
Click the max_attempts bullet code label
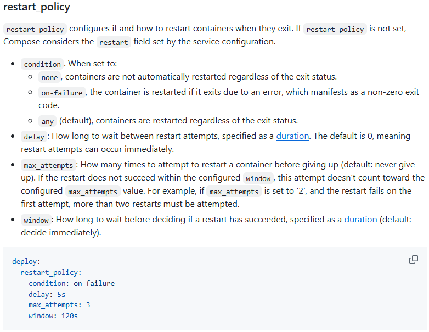point(48,165)
